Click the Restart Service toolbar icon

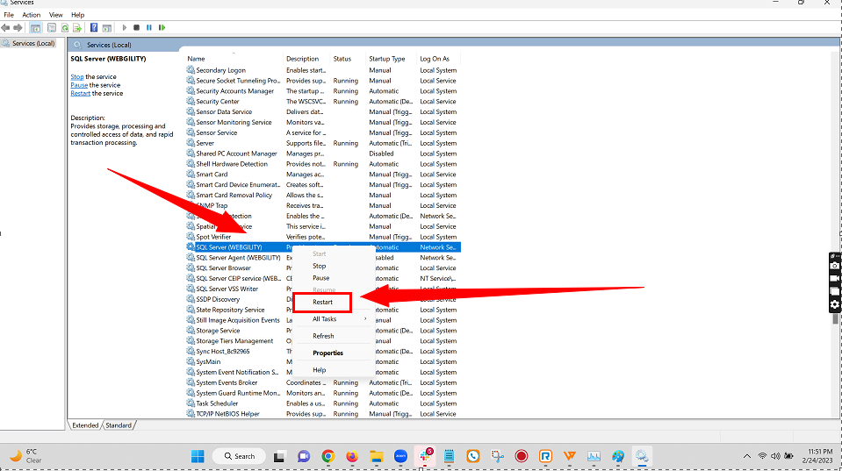tap(162, 27)
